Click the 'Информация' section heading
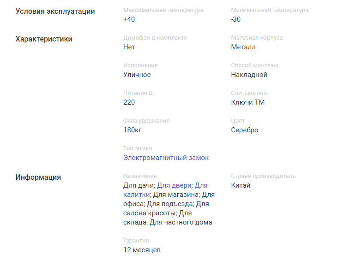 38,177
